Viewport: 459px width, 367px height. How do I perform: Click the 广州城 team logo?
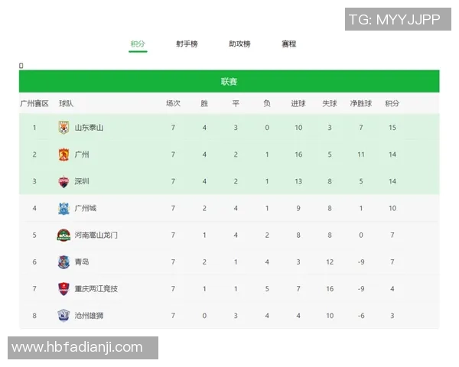point(63,208)
